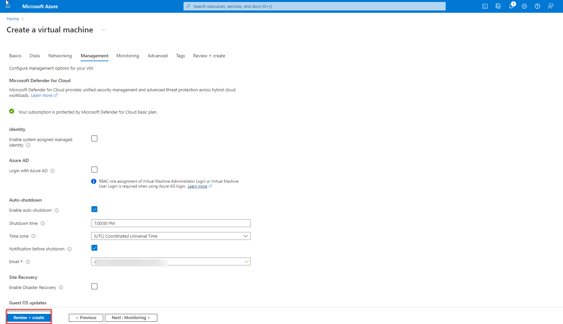The width and height of the screenshot is (563, 324).
Task: Click Next : Monitoring button
Action: click(131, 318)
